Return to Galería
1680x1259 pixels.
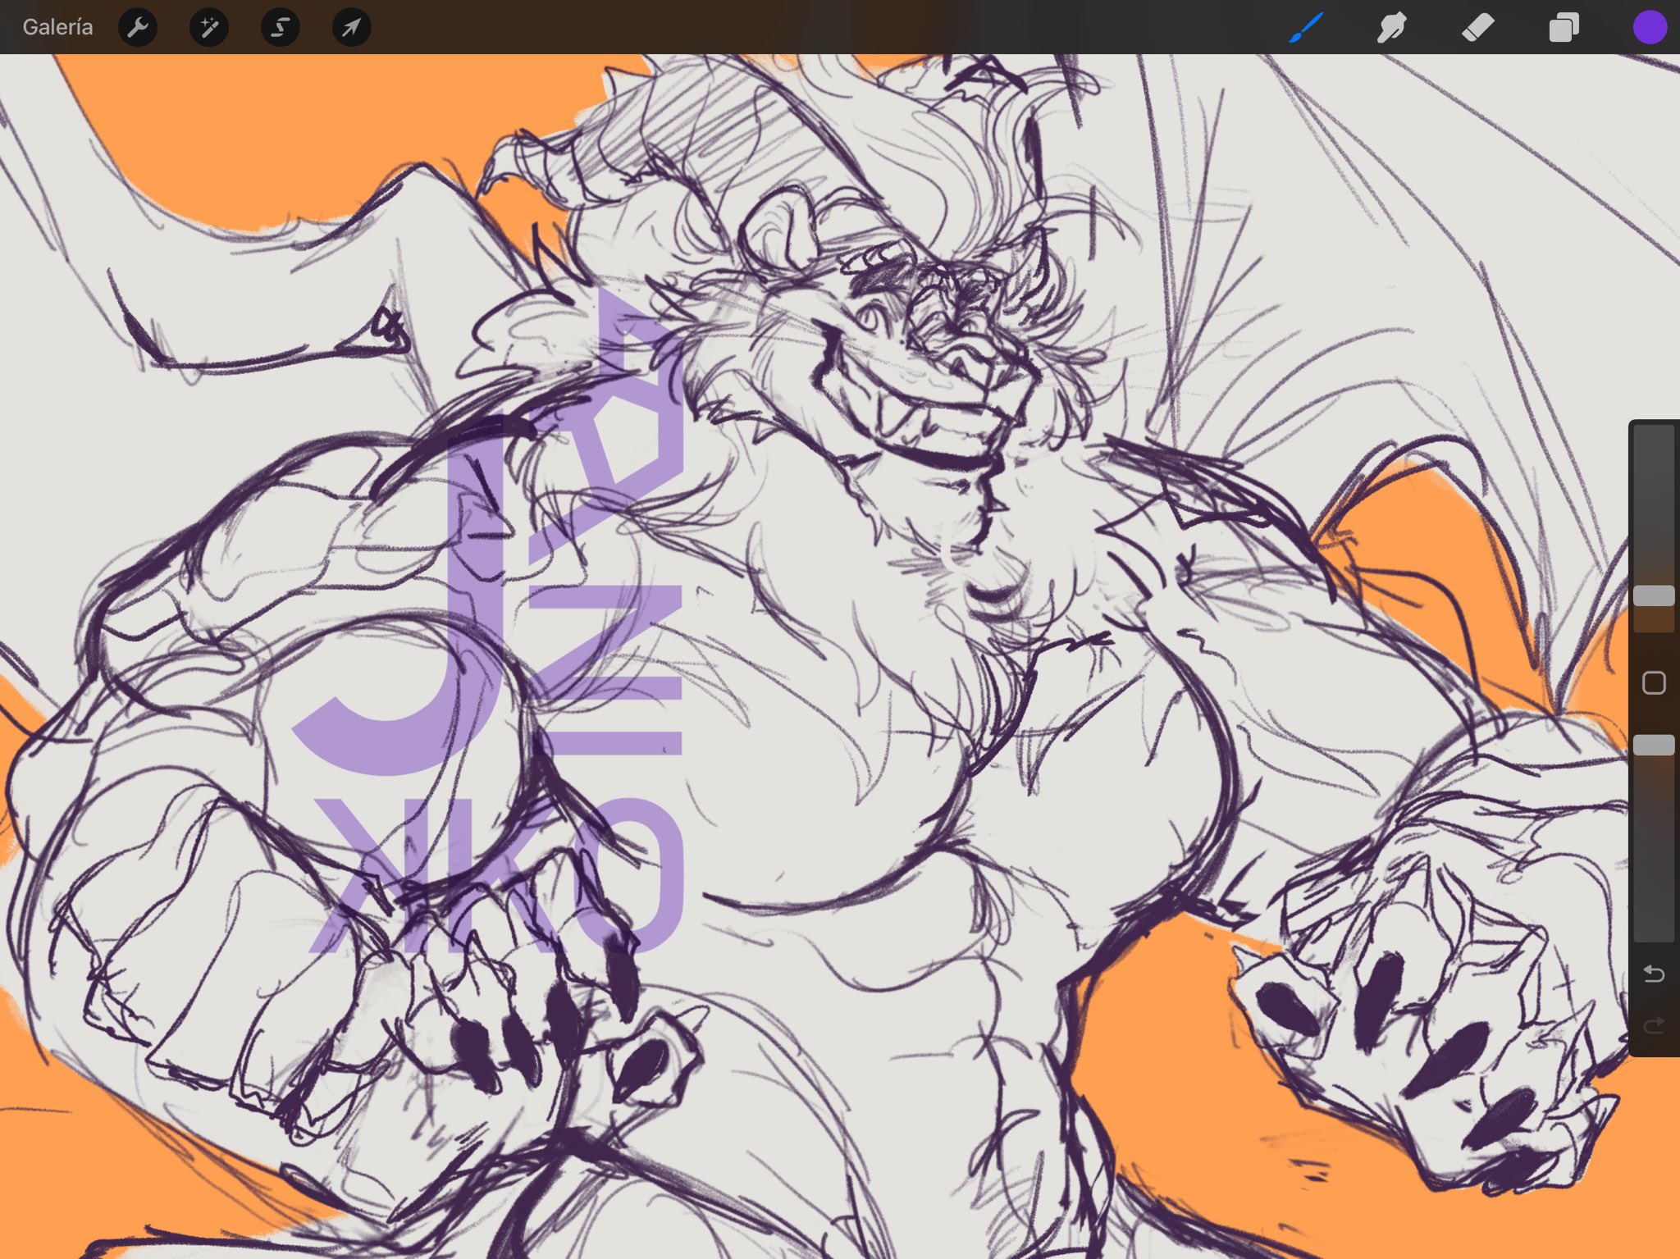click(57, 28)
